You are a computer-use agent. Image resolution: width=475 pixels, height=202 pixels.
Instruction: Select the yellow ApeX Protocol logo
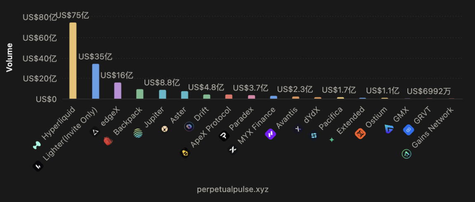click(185, 153)
